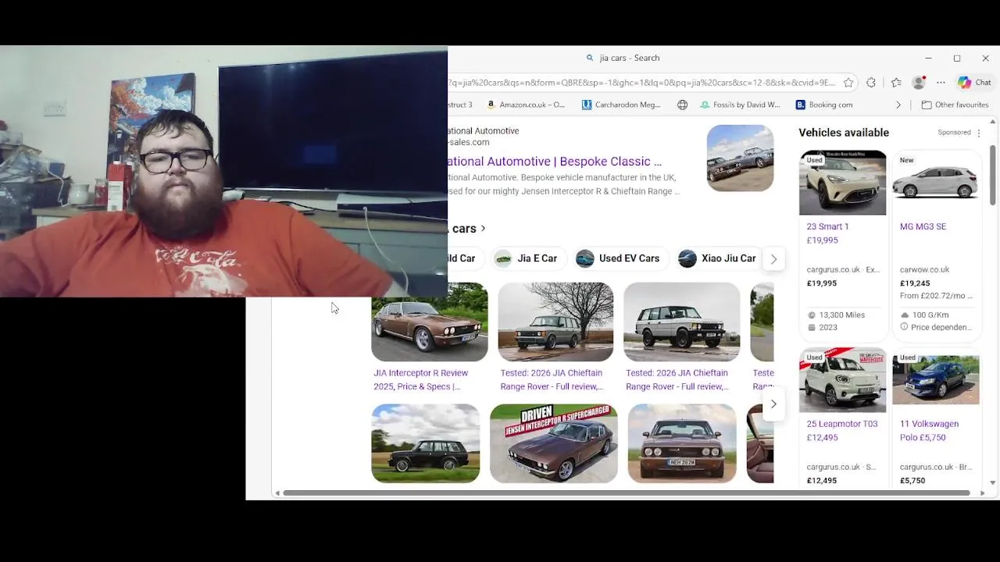Select the Used EV Cars filter chip
Screen dimensions: 1000x562
pos(618,258)
